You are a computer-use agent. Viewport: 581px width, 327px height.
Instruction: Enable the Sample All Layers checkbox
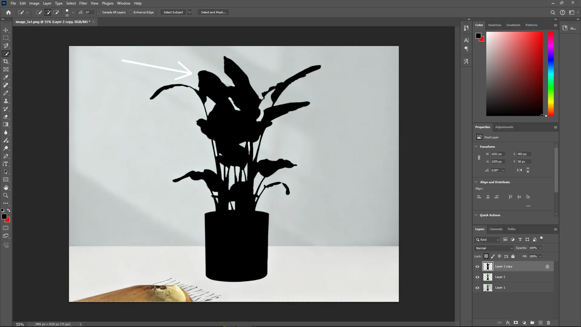(x=100, y=12)
